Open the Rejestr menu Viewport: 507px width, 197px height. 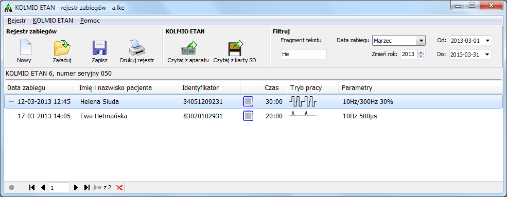[17, 21]
